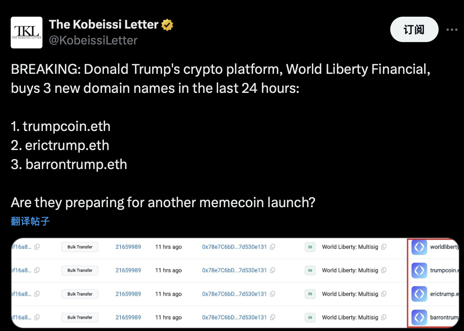Click the ENS icon beside worldliberty
This screenshot has height=331, width=464.
[419, 247]
